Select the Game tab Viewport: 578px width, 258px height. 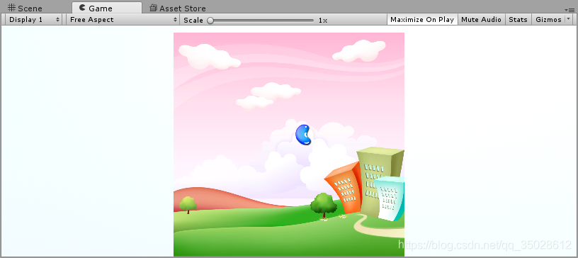(106, 8)
